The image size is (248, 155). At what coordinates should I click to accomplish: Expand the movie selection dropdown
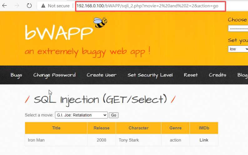coord(81,115)
